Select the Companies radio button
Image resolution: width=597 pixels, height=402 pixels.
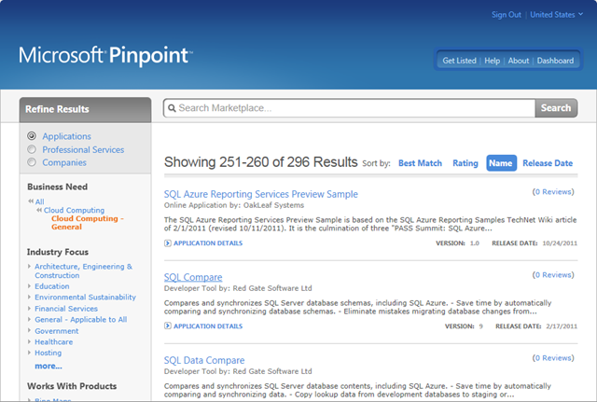33,162
